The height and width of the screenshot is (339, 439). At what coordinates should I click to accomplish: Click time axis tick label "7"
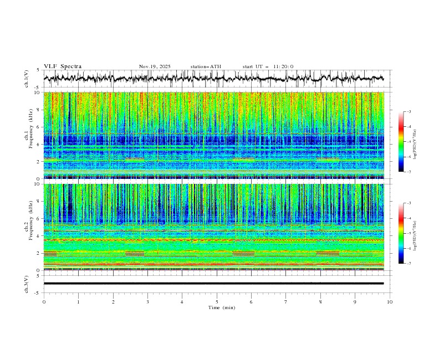pyautogui.click(x=286, y=302)
